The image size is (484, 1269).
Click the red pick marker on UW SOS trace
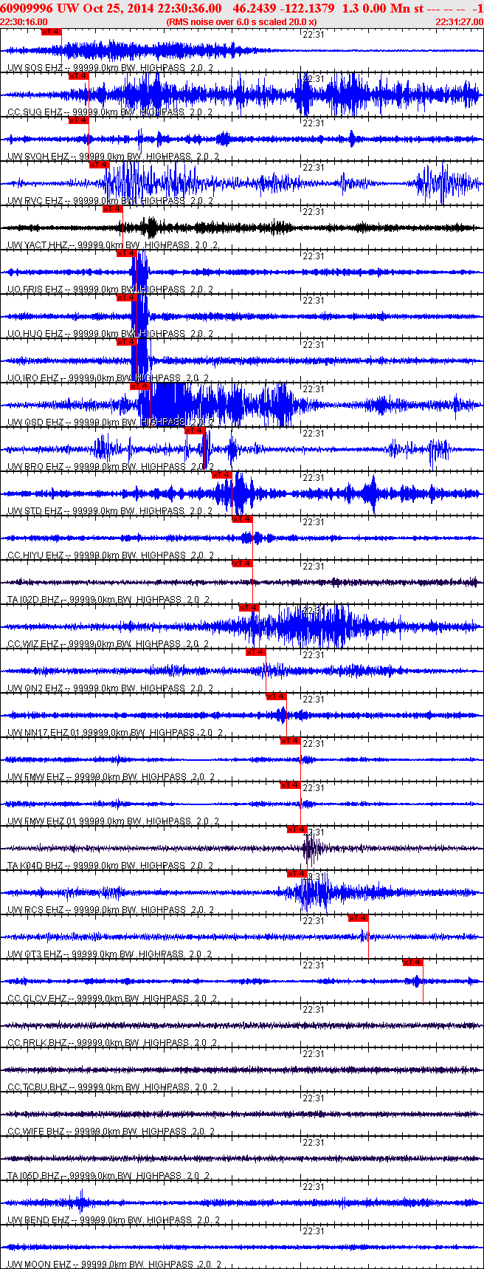(51, 32)
